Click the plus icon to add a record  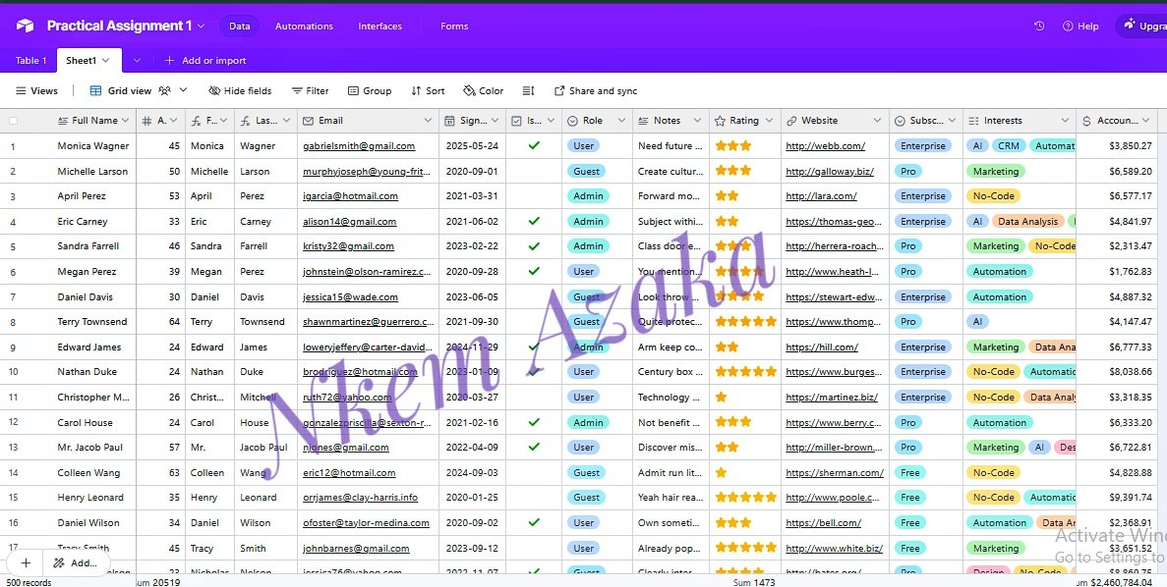(x=26, y=562)
